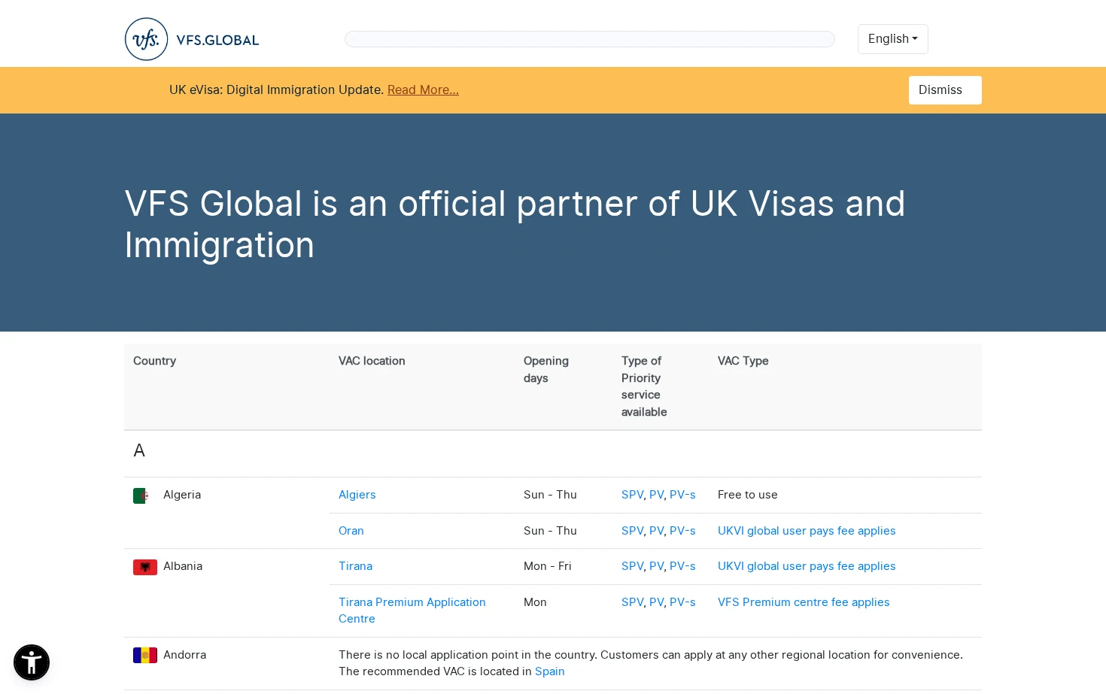This screenshot has width=1106, height=694.
Task: Click the VFS Global logo
Action: pyautogui.click(x=192, y=39)
